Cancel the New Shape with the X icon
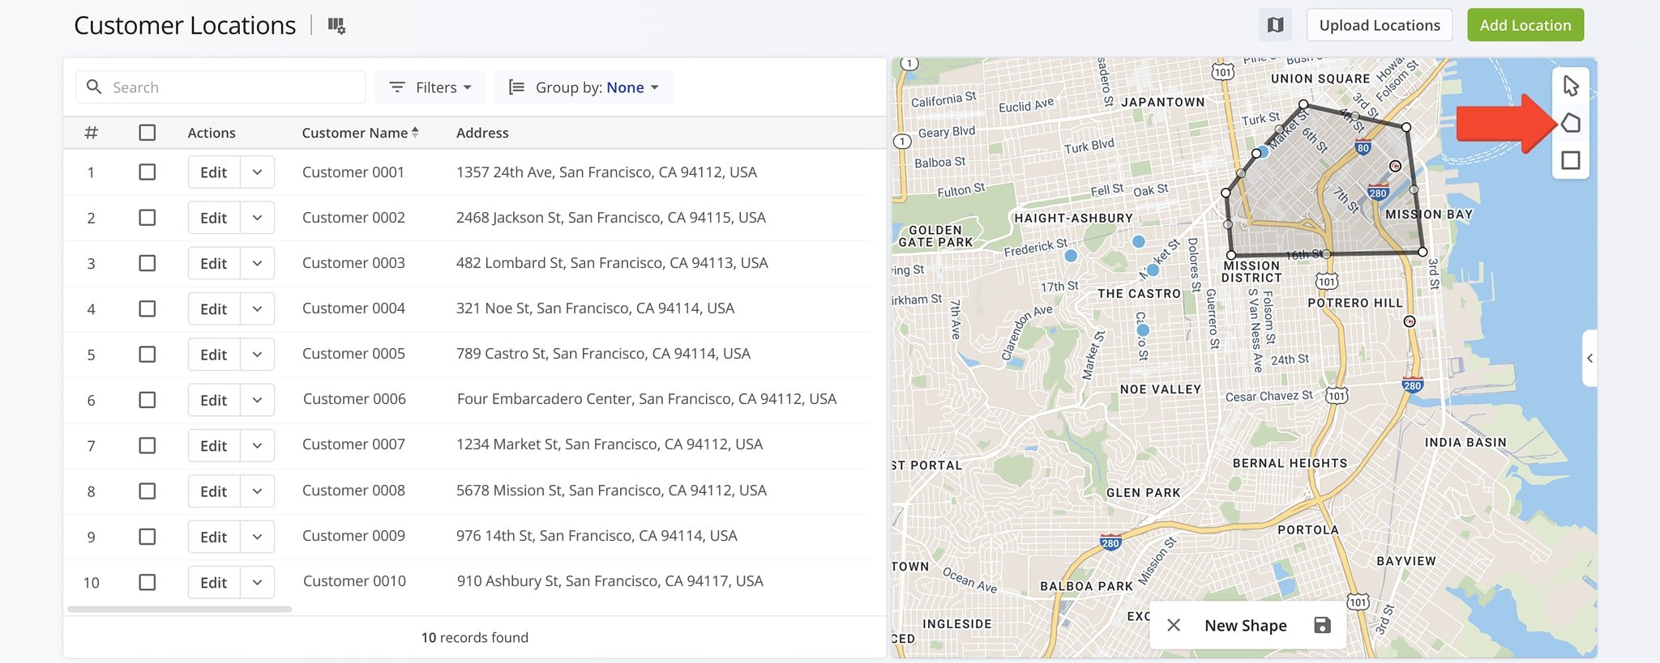This screenshot has height=663, width=1660. click(1174, 625)
